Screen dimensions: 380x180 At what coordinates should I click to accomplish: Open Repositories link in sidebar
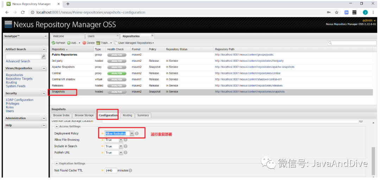point(14,75)
